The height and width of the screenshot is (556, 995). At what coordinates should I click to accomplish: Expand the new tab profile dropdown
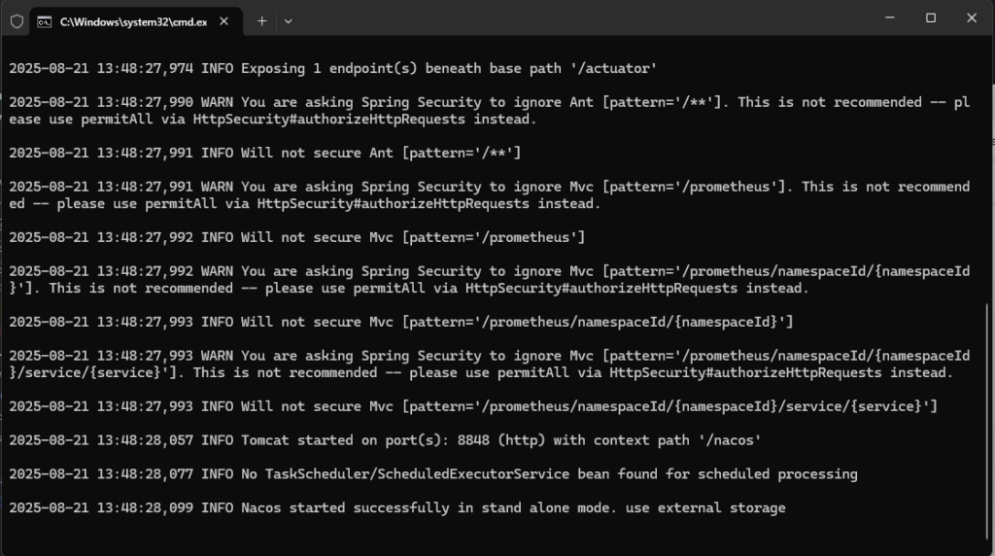tap(288, 20)
